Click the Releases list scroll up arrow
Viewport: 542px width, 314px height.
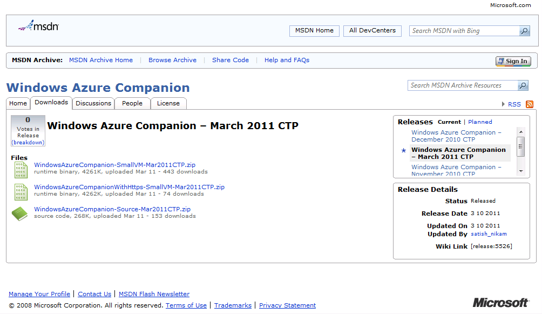pyautogui.click(x=521, y=132)
